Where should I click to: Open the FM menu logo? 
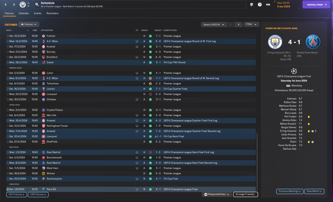(268, 4)
